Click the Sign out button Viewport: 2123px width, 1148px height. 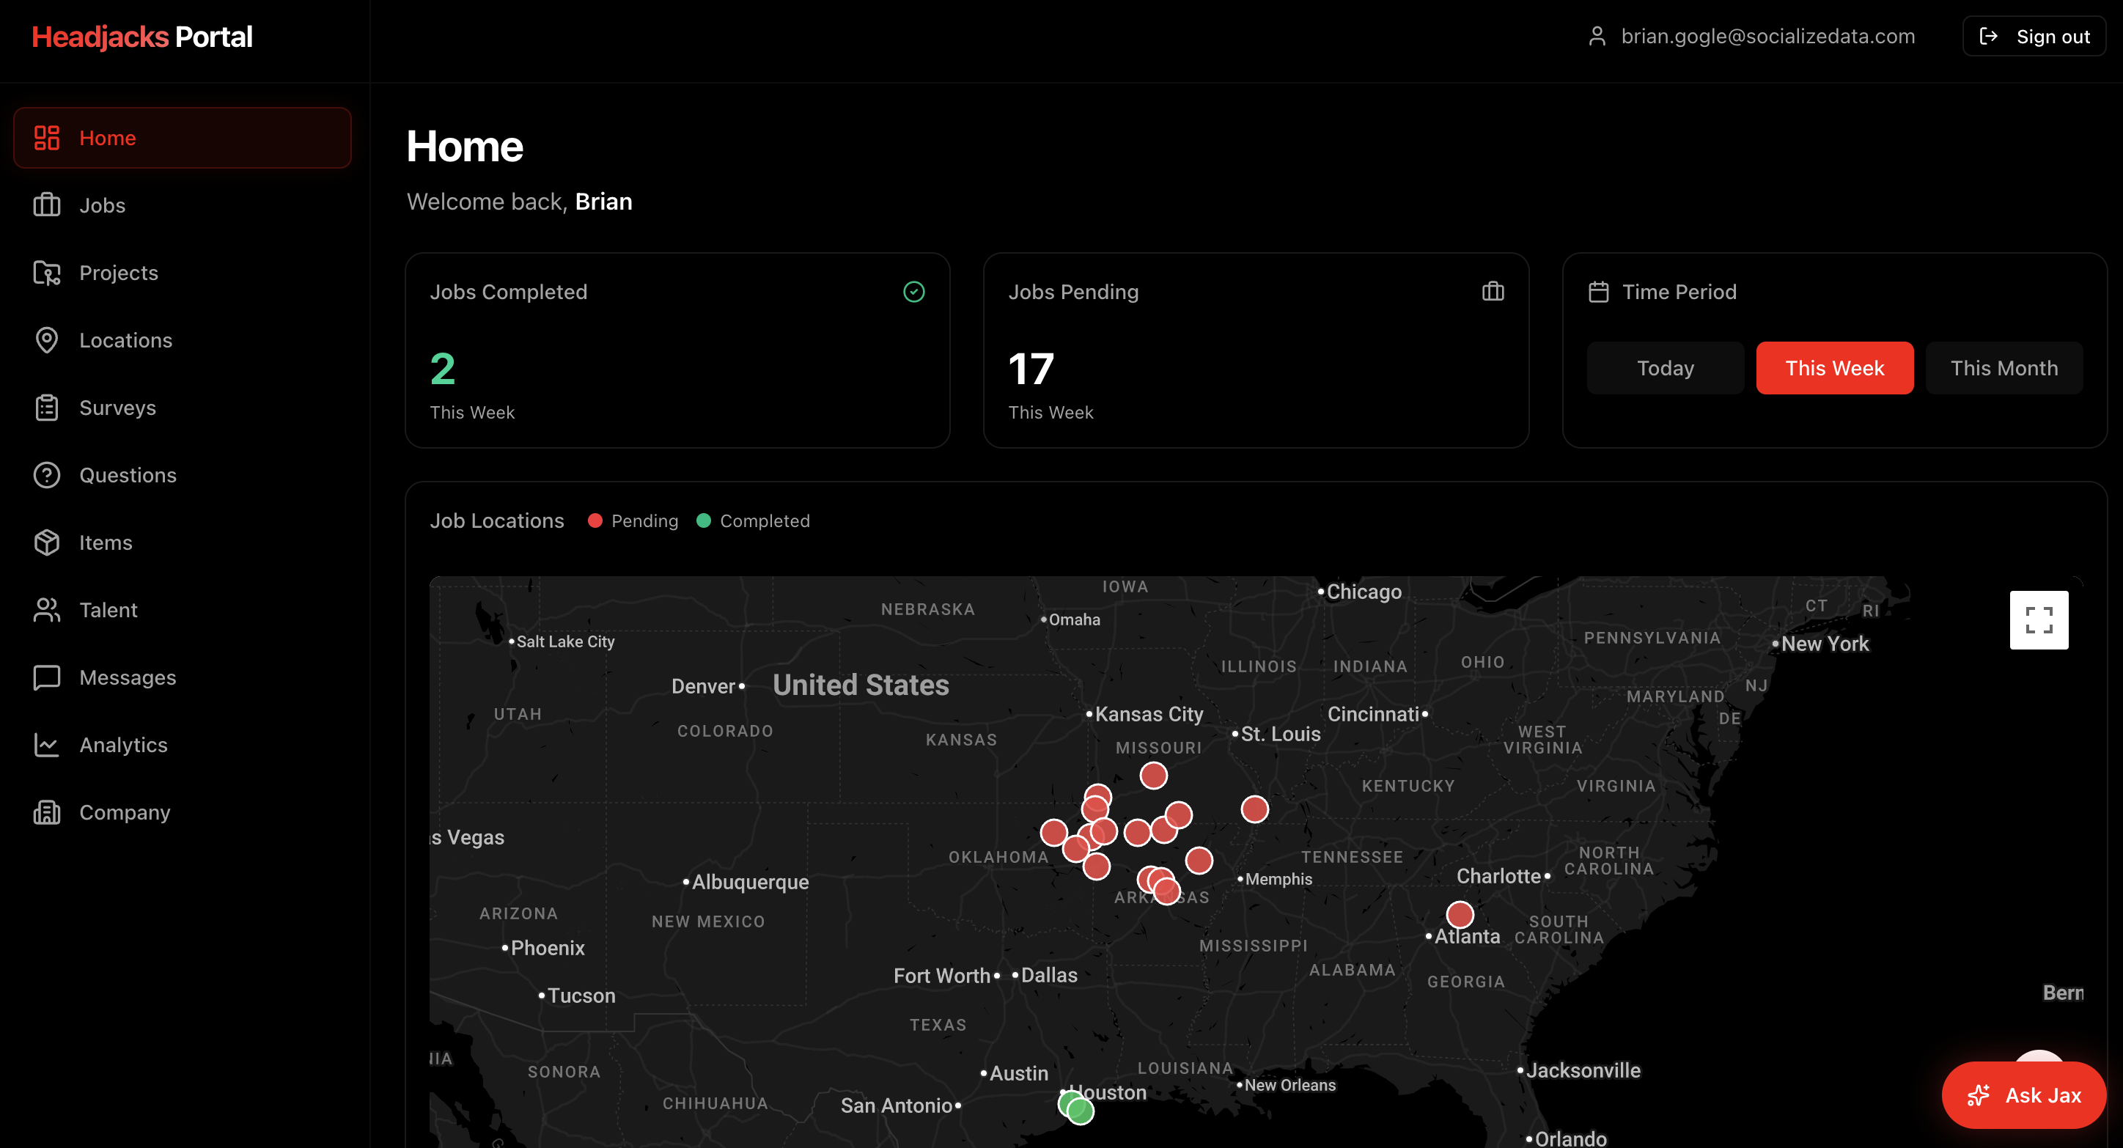(x=2034, y=36)
